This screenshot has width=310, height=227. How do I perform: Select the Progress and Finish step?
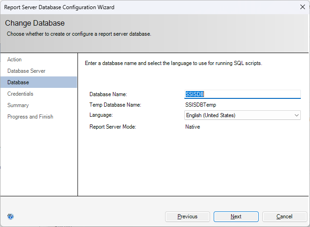tap(30, 117)
